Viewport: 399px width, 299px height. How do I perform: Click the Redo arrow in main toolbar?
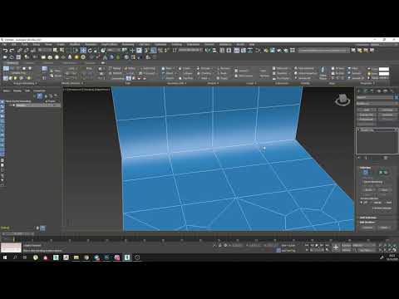(x=12, y=51)
